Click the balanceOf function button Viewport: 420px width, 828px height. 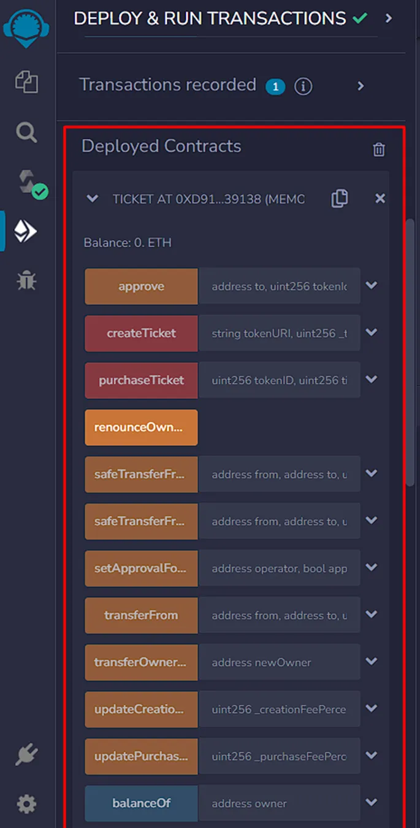pos(141,803)
